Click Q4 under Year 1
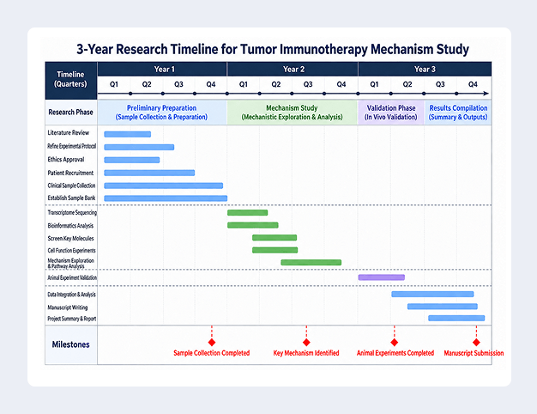 pyautogui.click(x=211, y=84)
